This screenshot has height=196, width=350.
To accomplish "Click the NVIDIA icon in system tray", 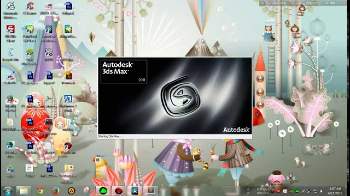I will click(x=291, y=191).
